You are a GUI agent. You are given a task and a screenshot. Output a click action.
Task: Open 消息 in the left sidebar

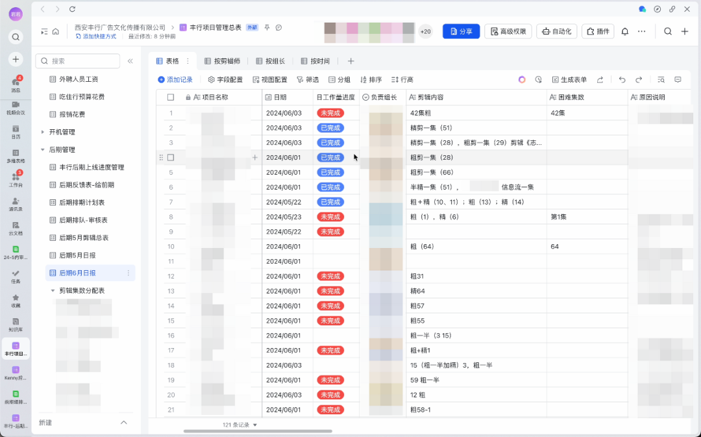pyautogui.click(x=16, y=84)
